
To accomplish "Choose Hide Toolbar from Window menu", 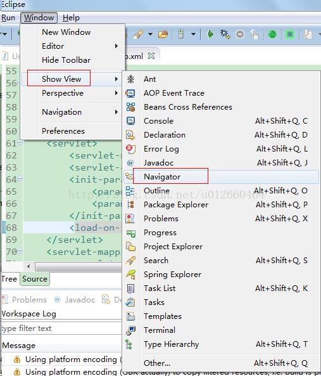I will (x=66, y=60).
